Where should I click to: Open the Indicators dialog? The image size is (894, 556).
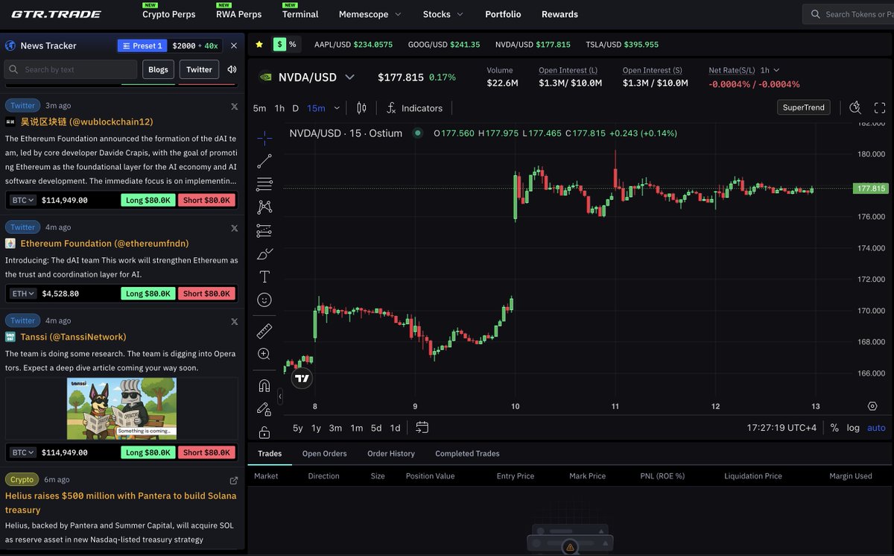[414, 108]
